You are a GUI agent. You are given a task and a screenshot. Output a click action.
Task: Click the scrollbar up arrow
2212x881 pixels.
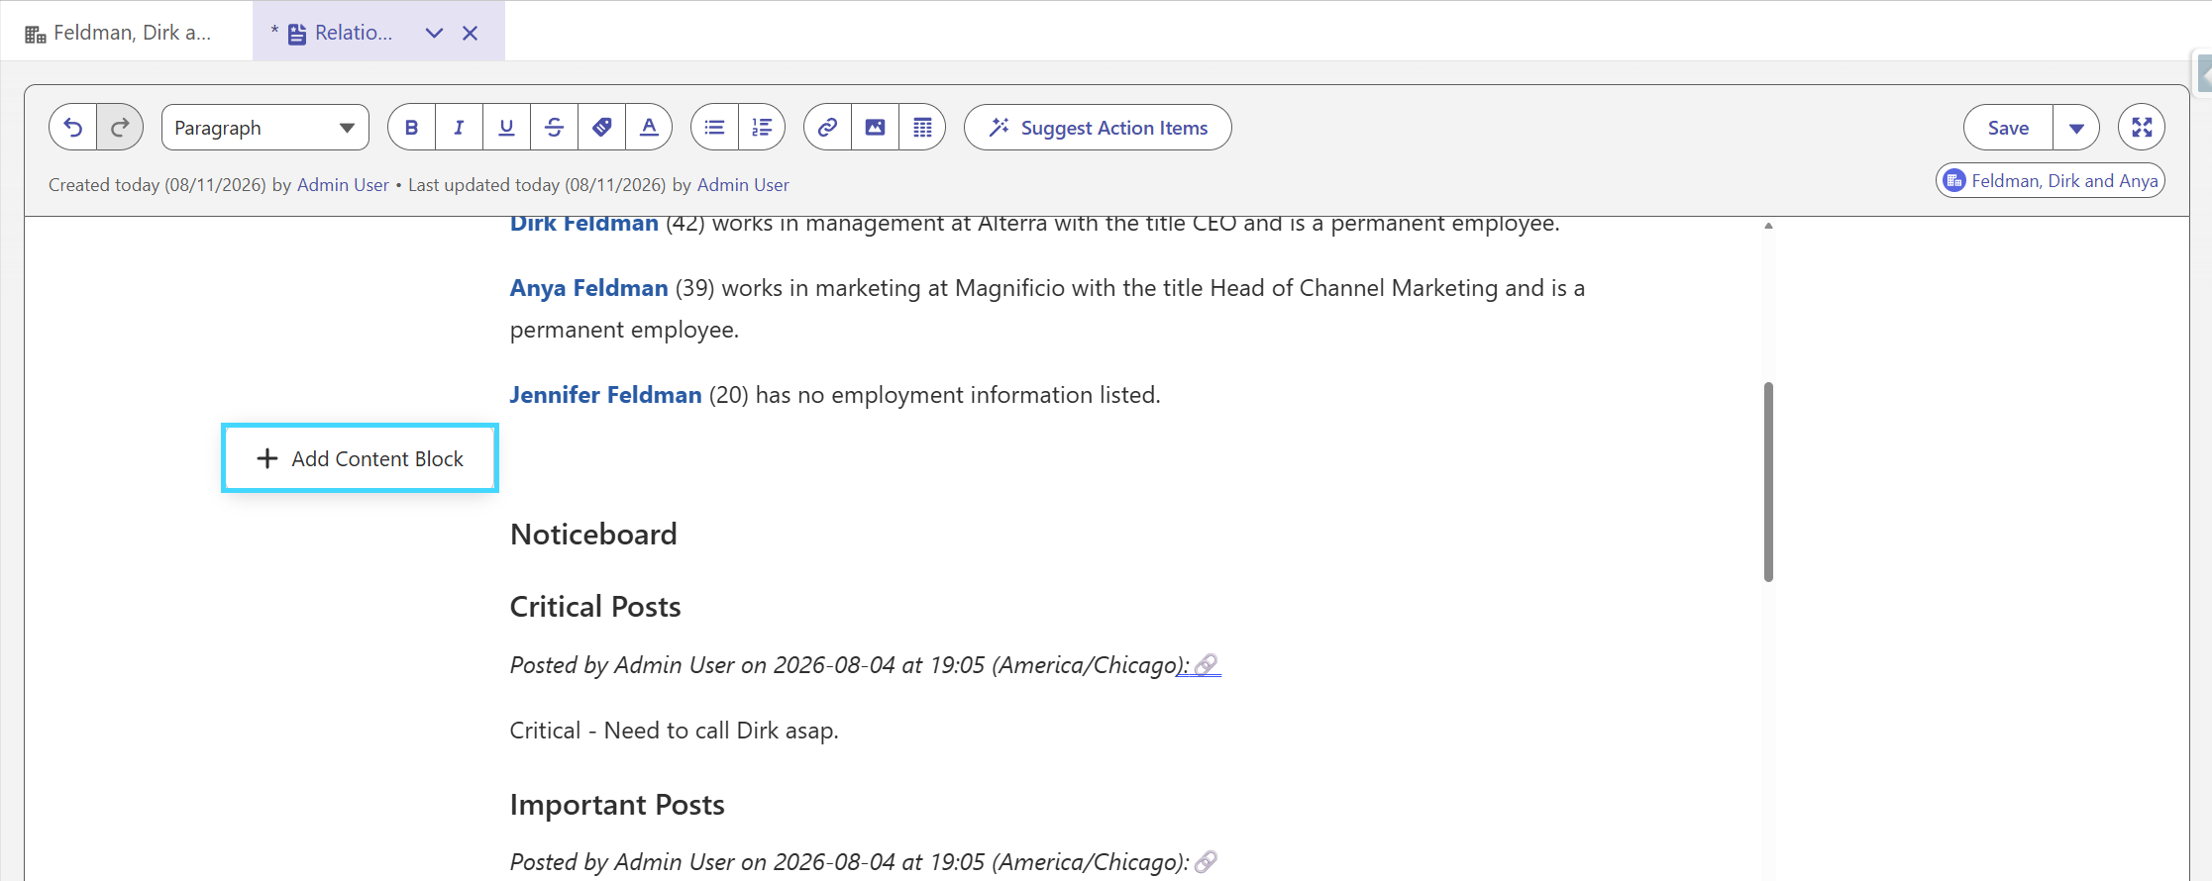click(1768, 227)
